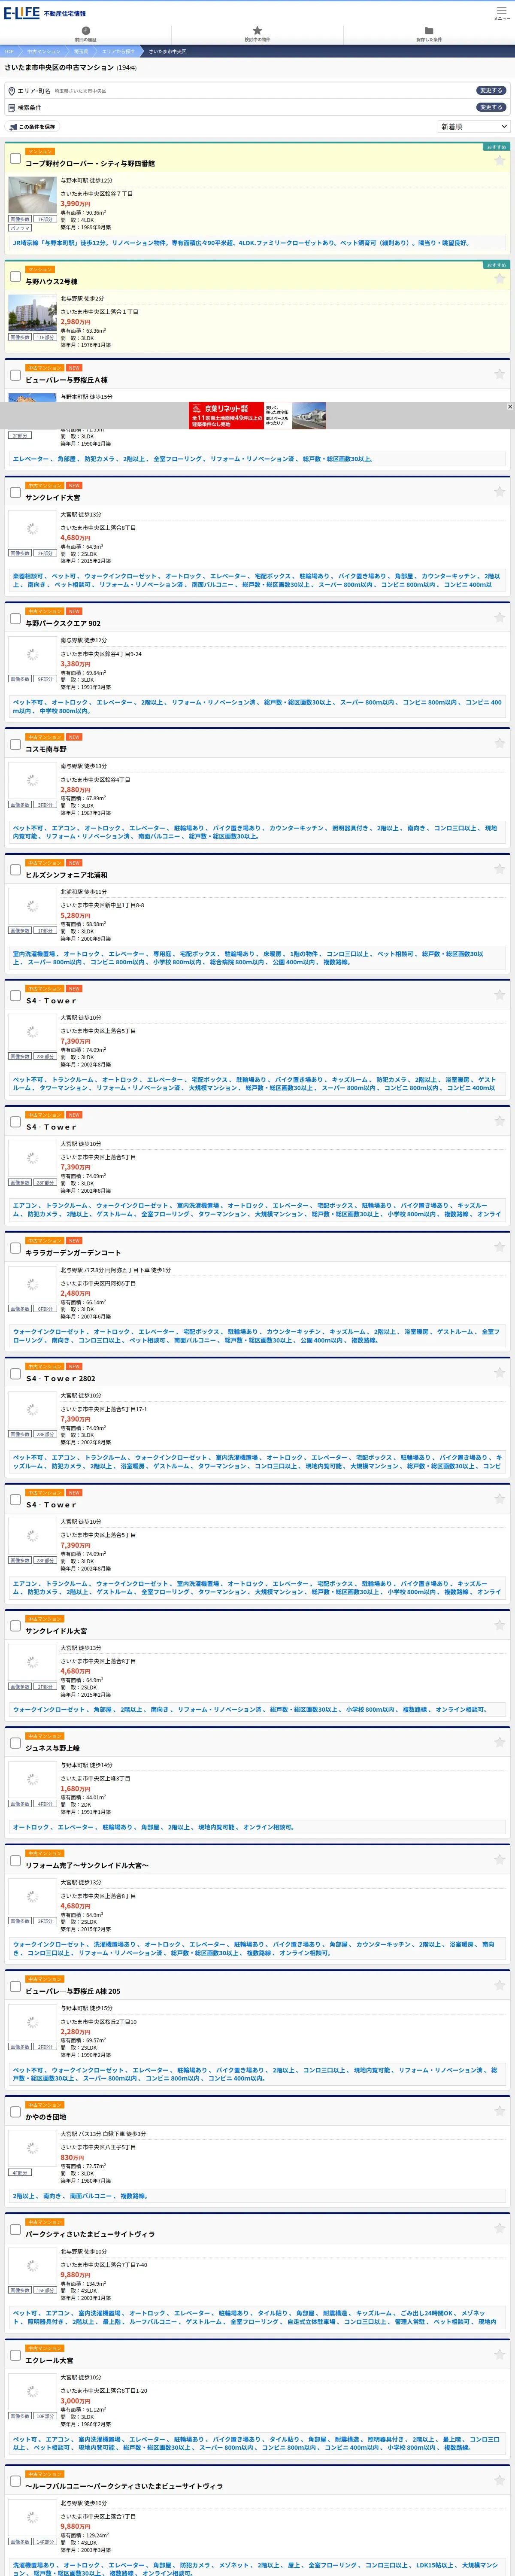The image size is (515, 2576).
Task: Open listing title コスモ南与野
Action: point(46,749)
